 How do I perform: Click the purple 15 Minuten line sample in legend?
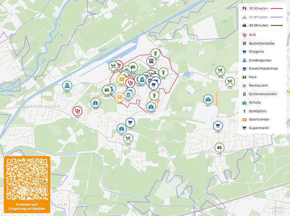(277, 17)
